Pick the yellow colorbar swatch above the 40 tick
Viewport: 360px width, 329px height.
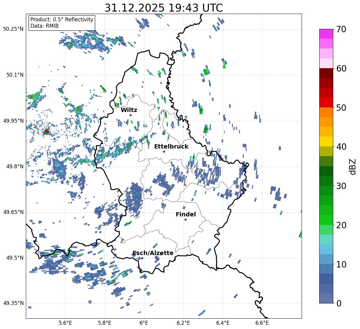pos(326,142)
